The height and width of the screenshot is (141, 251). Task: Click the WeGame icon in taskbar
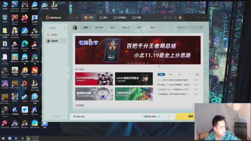[x=35, y=138]
